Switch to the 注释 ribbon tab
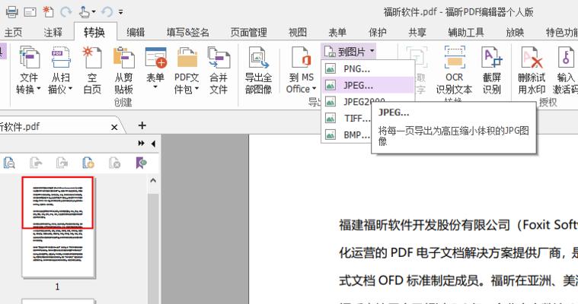The height and width of the screenshot is (304, 578). tap(53, 33)
